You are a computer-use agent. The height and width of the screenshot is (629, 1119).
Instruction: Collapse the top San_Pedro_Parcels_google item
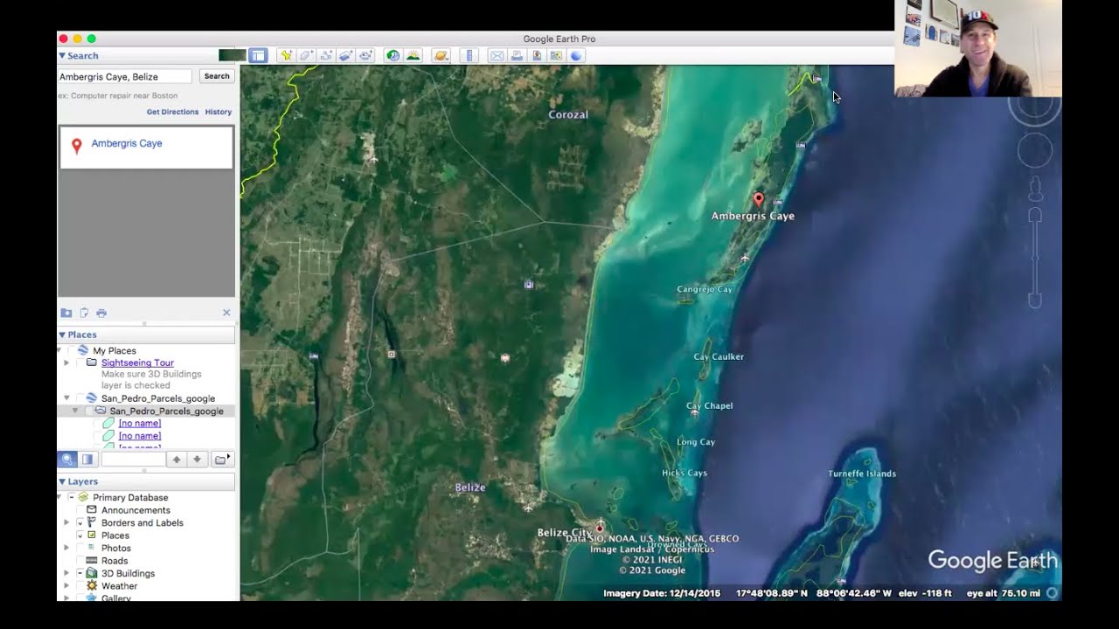point(66,398)
